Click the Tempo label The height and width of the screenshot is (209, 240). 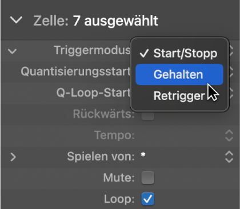115,136
